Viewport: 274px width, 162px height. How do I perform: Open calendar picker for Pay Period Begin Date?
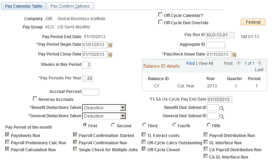click(x=110, y=45)
